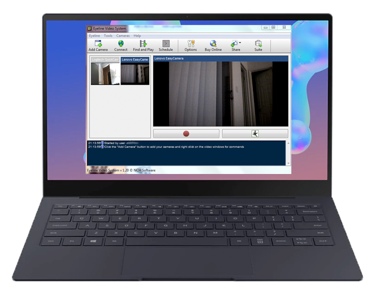Expand the Share dropdown arrow
The height and width of the screenshot is (290, 377).
(x=240, y=43)
